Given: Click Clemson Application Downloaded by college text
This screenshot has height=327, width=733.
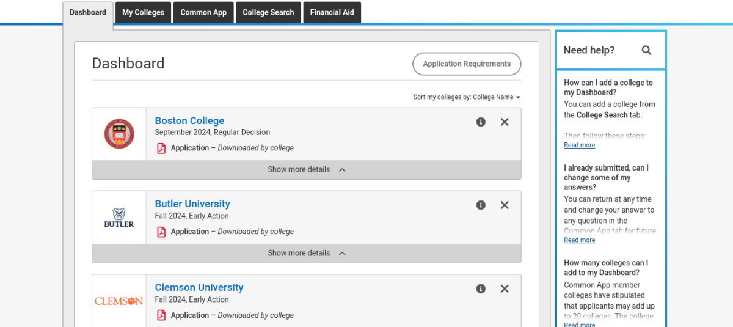Looking at the screenshot, I should click(232, 315).
